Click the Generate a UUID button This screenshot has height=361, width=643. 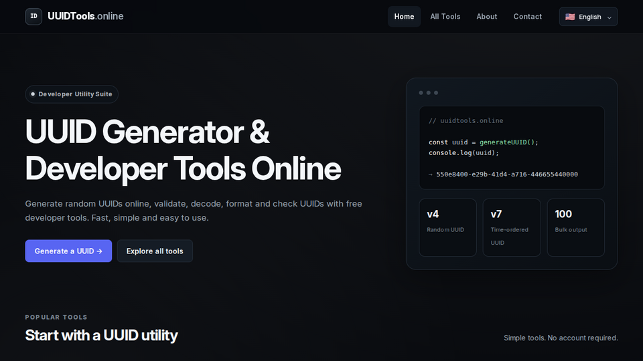pyautogui.click(x=68, y=251)
